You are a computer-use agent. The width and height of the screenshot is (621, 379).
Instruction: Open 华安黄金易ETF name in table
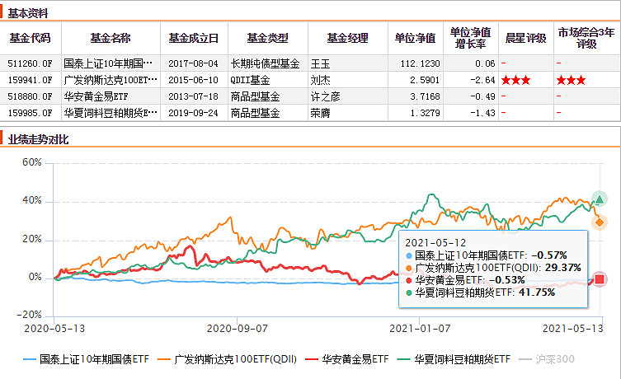click(x=96, y=96)
